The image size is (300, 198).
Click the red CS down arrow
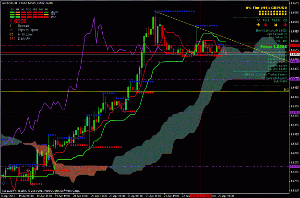coord(285,24)
